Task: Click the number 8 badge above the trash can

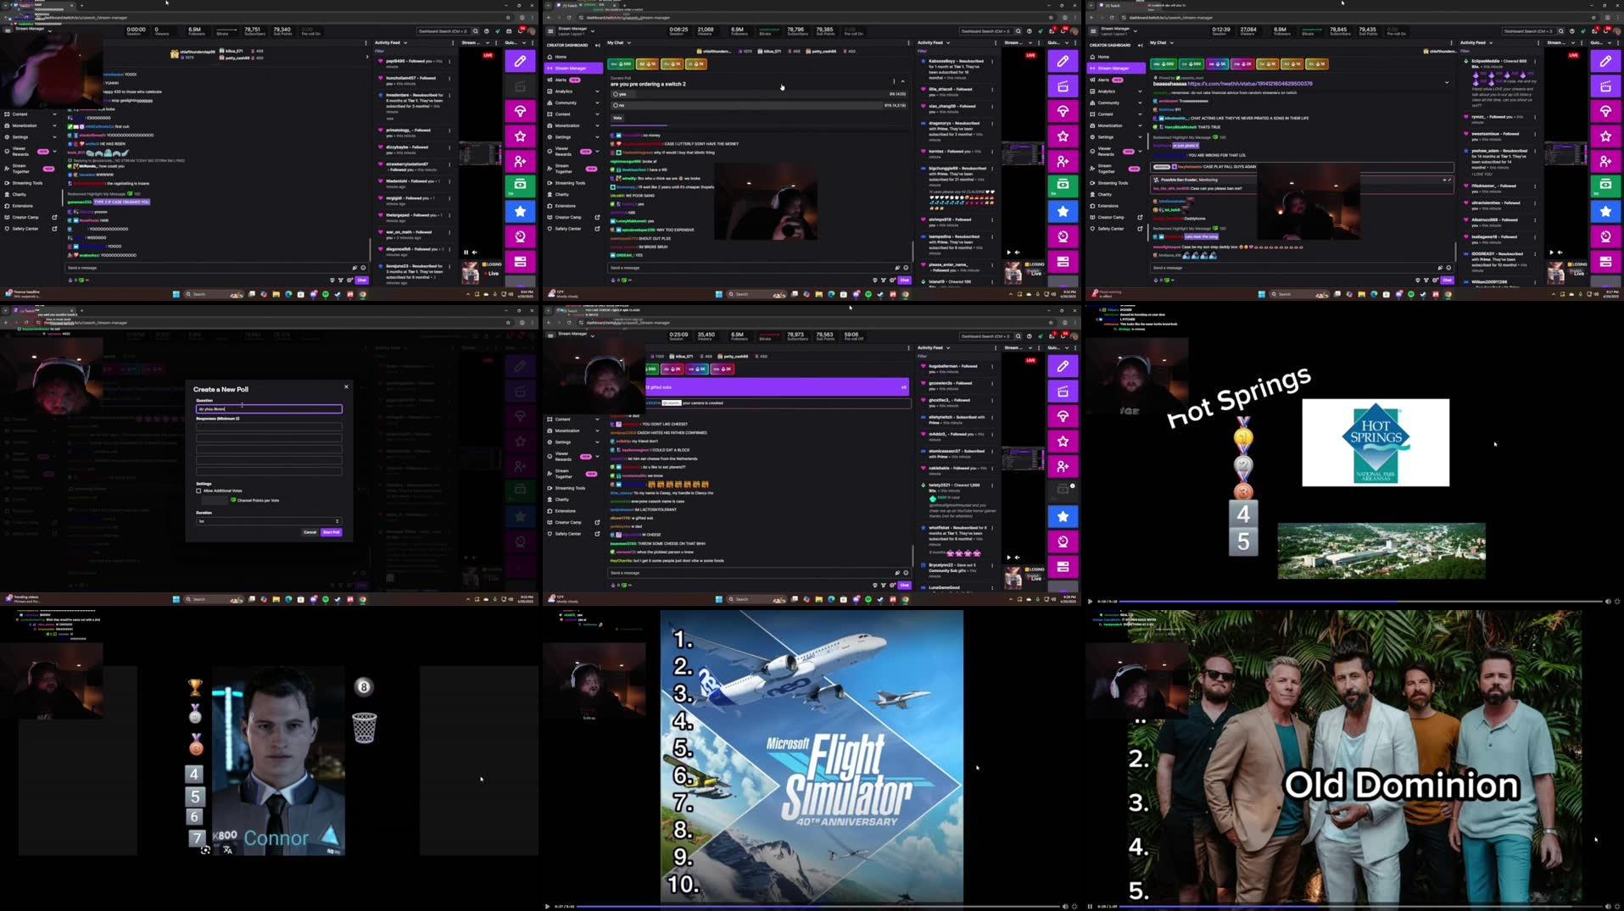Action: 364,686
